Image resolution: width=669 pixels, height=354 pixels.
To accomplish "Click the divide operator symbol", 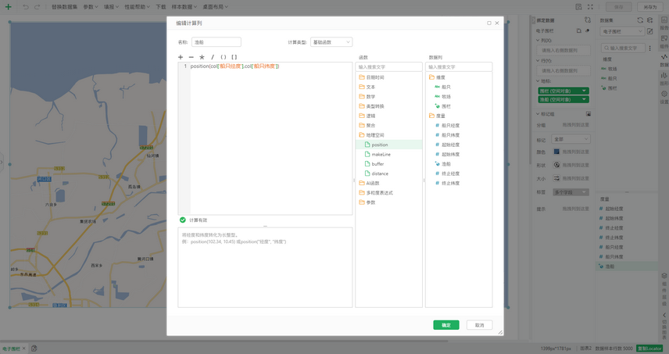I will [213, 57].
